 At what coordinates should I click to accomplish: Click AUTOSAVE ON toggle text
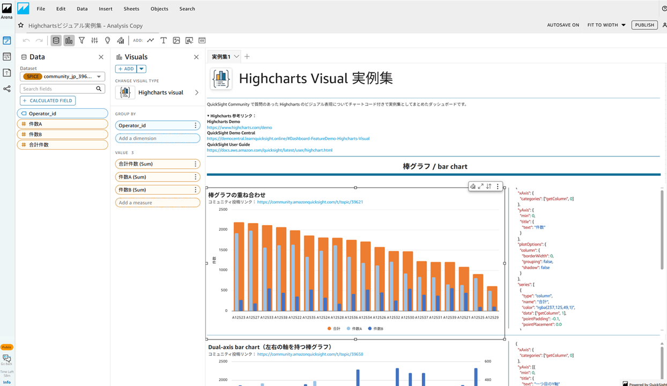click(x=563, y=25)
